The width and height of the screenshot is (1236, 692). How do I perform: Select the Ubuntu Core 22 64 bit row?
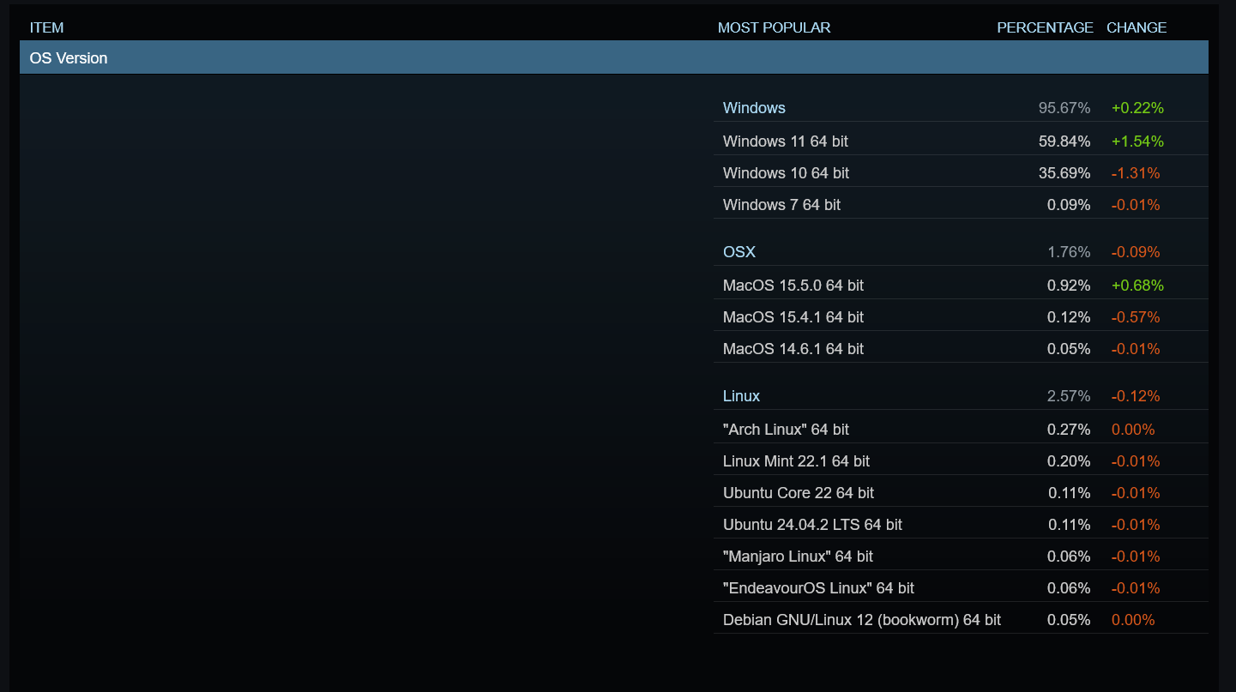point(961,492)
